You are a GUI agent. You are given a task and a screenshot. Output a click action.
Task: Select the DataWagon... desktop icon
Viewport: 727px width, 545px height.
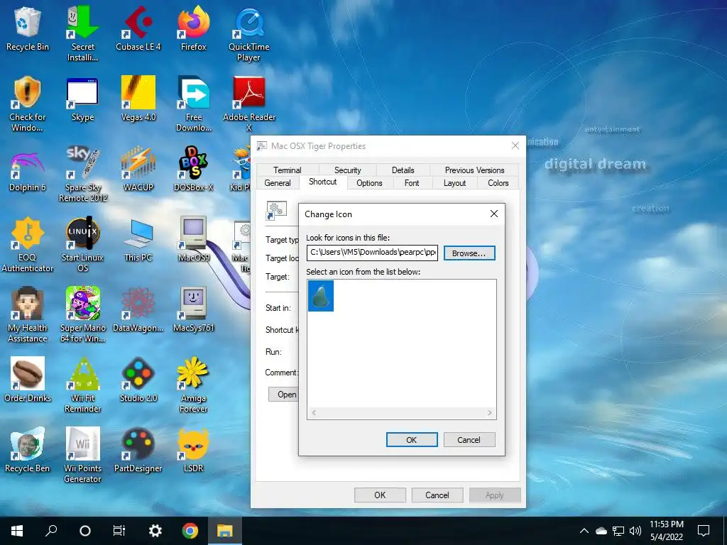pyautogui.click(x=138, y=310)
